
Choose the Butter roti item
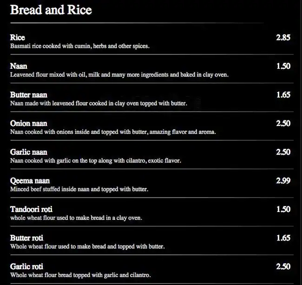click(x=26, y=238)
